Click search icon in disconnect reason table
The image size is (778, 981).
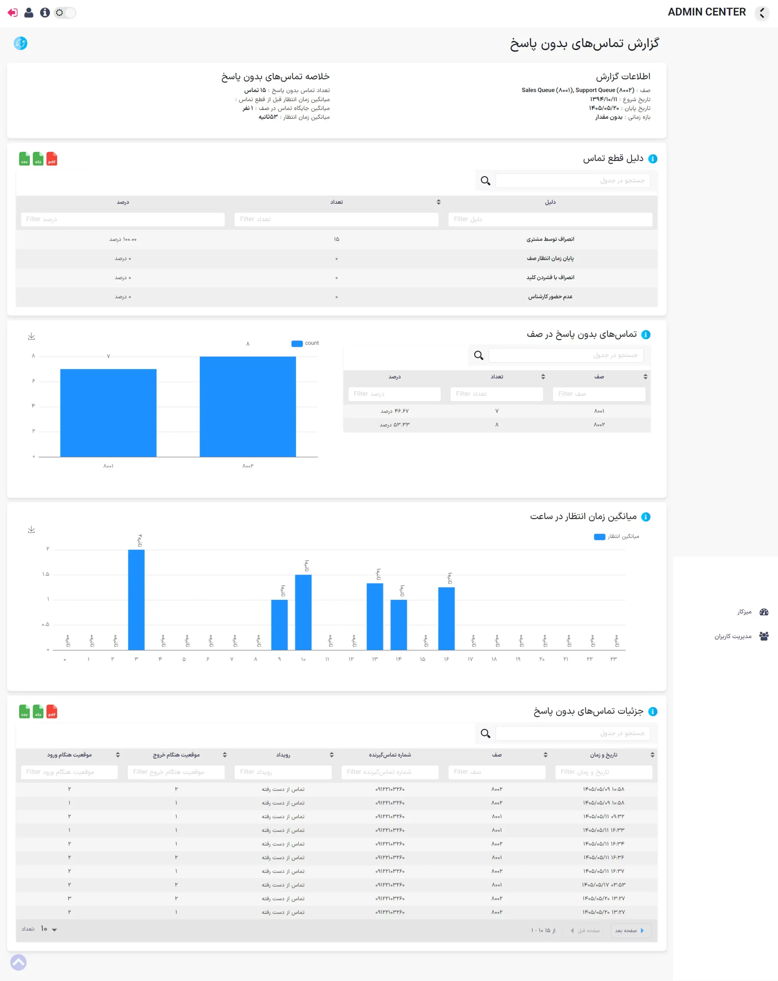coord(486,180)
